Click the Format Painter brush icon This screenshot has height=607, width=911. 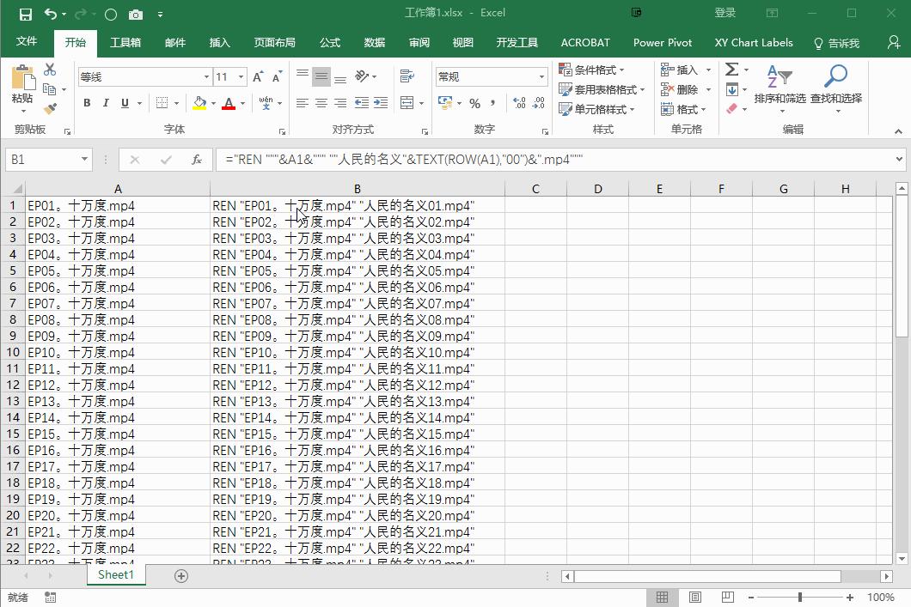tap(50, 108)
